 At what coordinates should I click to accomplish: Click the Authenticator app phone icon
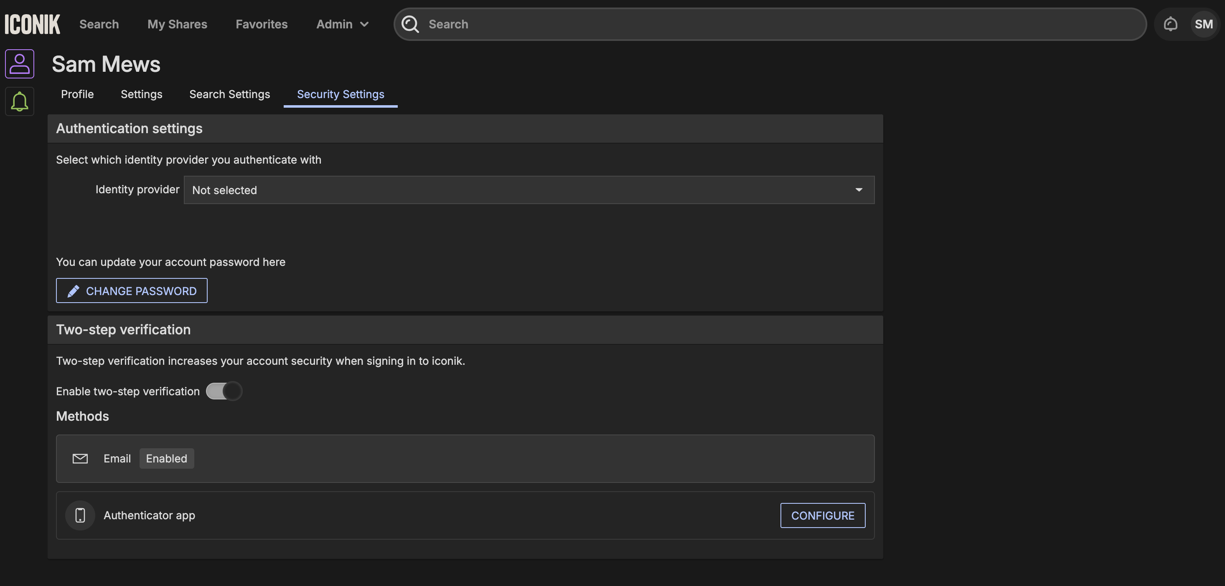pyautogui.click(x=80, y=515)
